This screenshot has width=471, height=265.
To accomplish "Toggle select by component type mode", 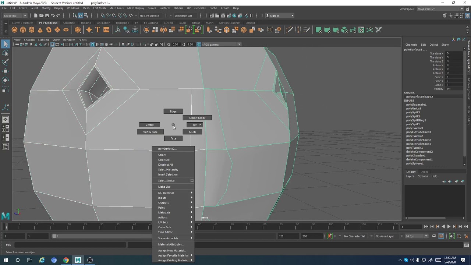I will (x=86, y=15).
